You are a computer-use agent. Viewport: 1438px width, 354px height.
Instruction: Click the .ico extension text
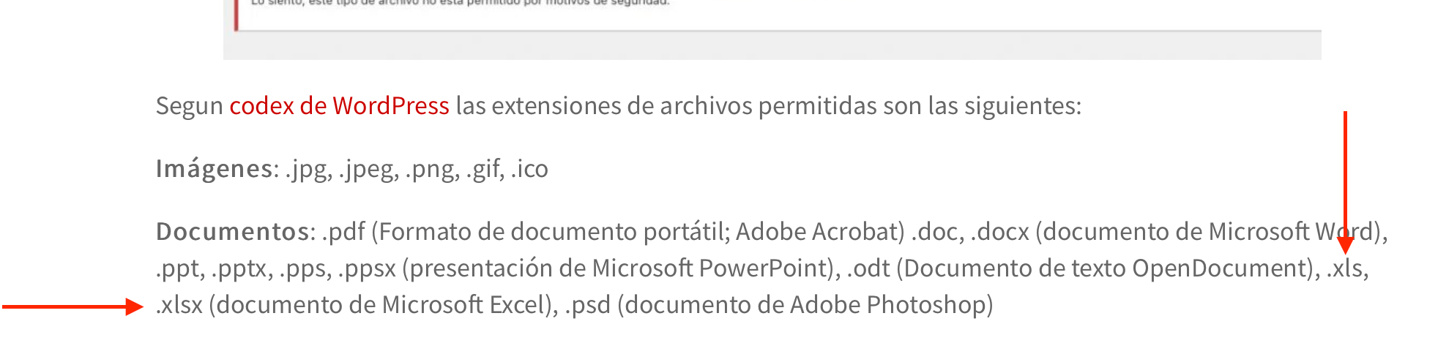529,169
